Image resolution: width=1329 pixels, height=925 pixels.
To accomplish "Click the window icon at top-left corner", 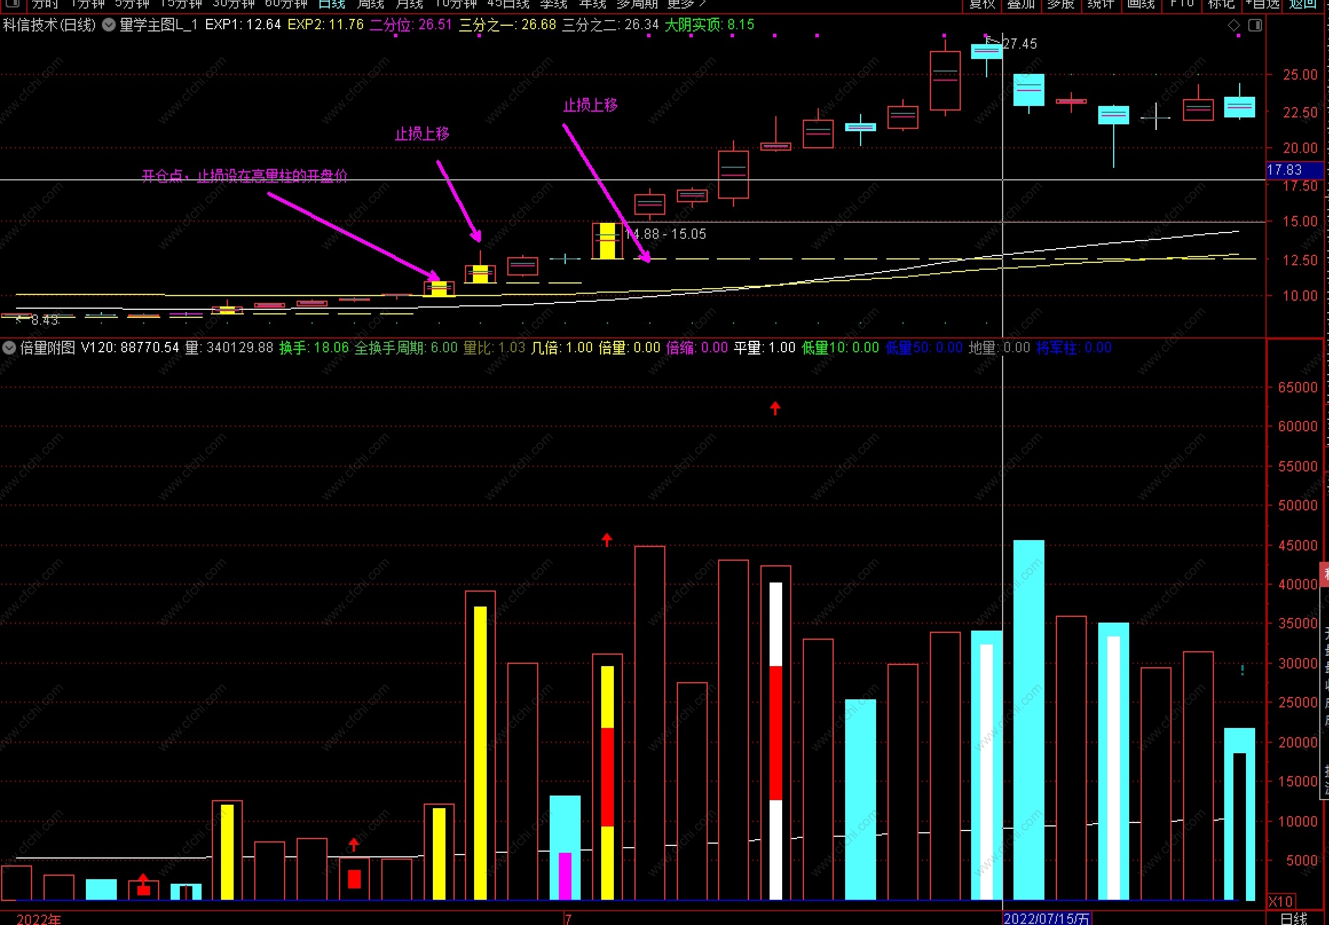I will 11,4.
